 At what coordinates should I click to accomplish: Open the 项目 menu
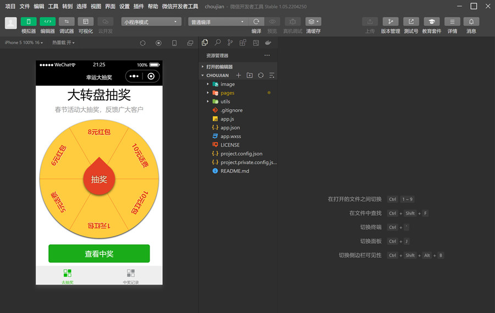[x=10, y=6]
